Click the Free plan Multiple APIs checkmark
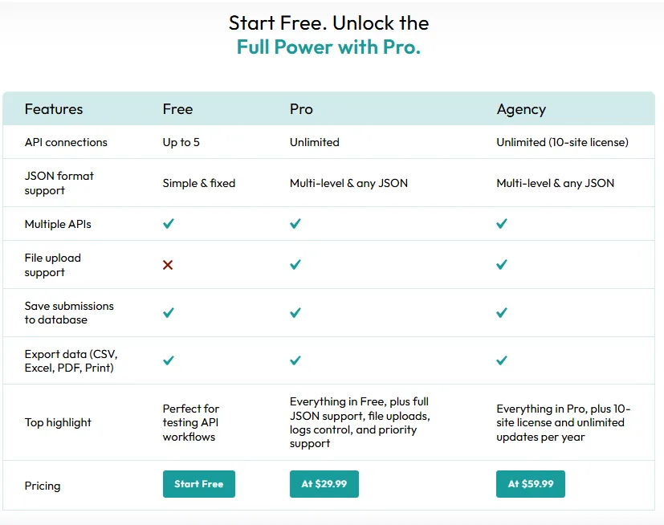This screenshot has width=664, height=525. point(168,224)
